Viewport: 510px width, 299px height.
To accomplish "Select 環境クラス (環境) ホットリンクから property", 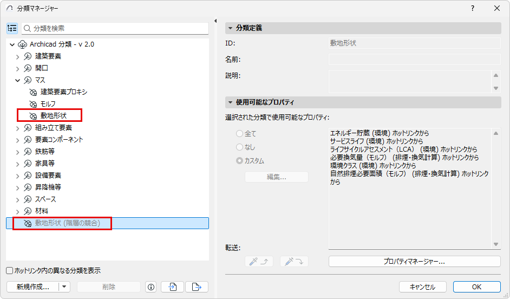I will [x=373, y=166].
